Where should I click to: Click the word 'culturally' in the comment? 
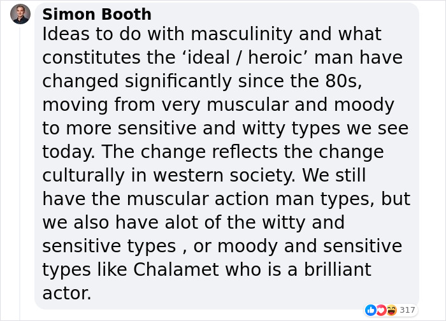83,176
